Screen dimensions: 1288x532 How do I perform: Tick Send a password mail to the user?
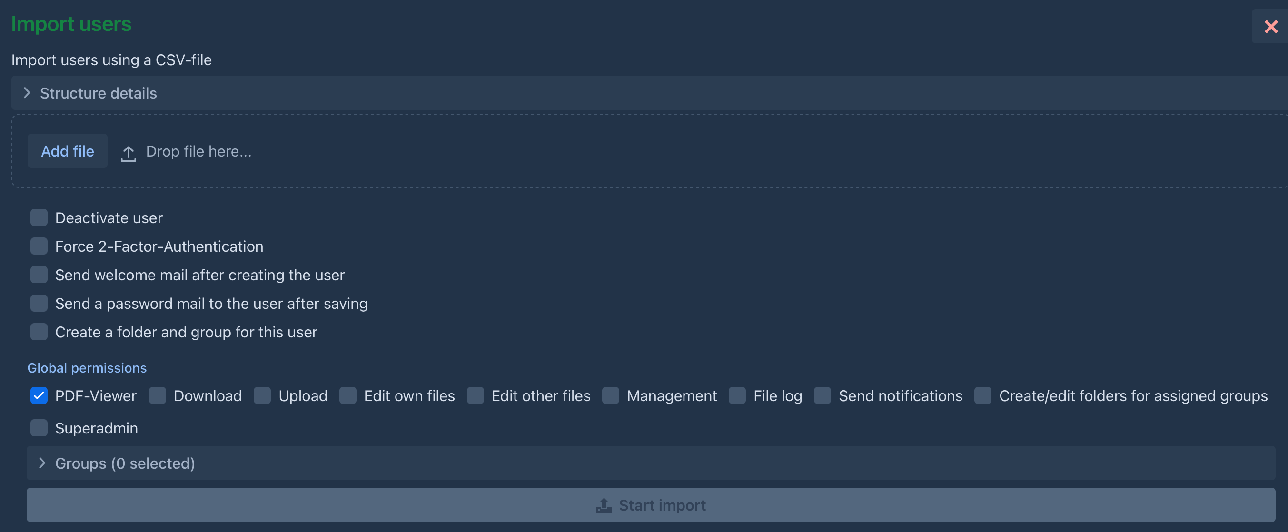[x=39, y=303]
